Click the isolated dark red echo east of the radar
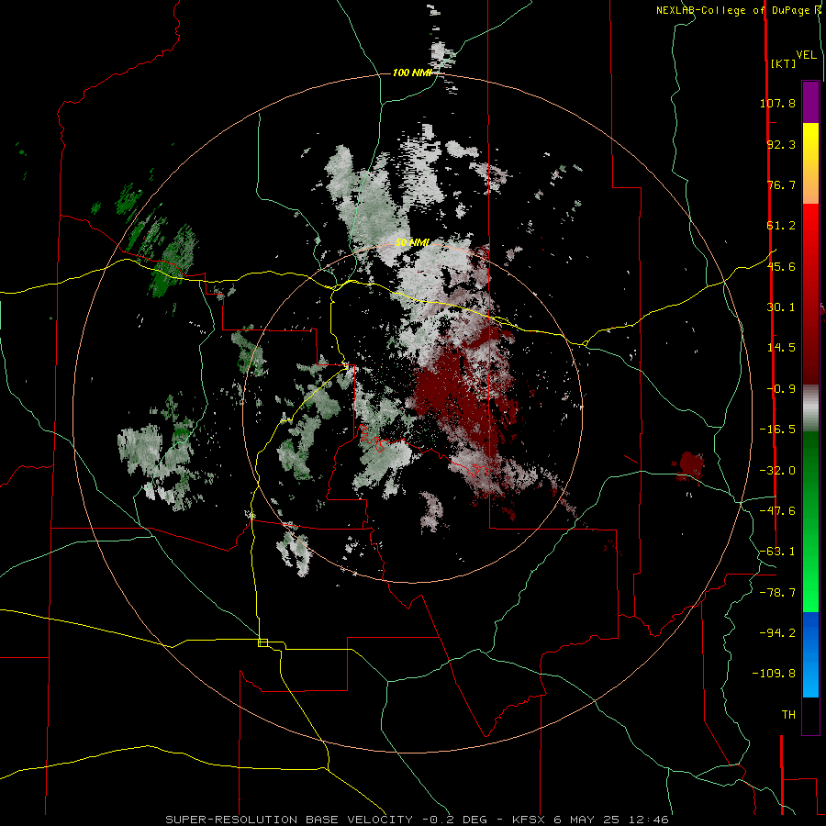 (689, 465)
